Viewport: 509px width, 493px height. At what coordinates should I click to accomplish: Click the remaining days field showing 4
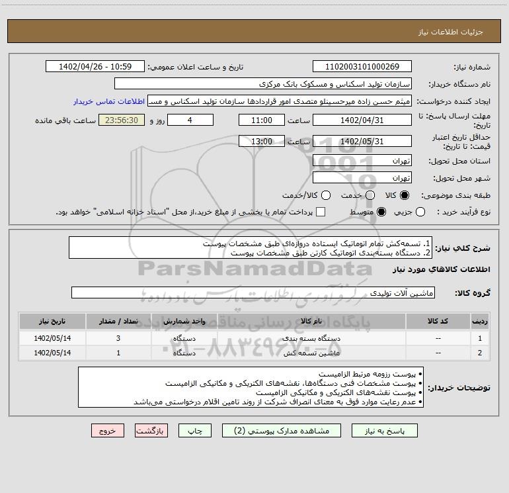point(190,120)
